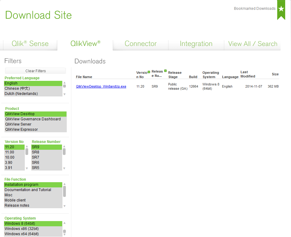Select Release notes file function

click(33, 205)
